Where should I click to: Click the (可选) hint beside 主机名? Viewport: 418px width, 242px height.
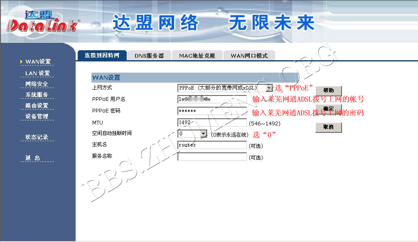point(256,146)
